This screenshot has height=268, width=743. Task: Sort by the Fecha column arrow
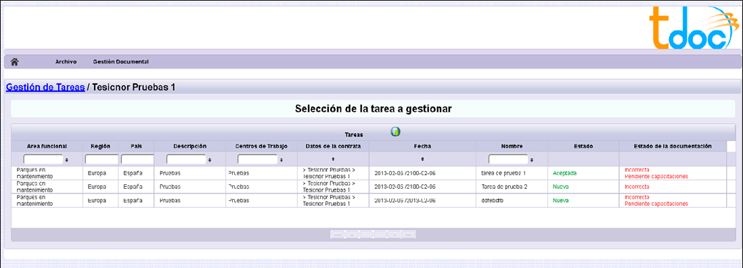click(422, 159)
